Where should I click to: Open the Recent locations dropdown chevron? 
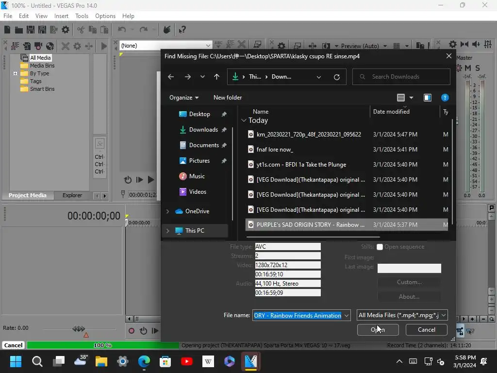pyautogui.click(x=202, y=77)
